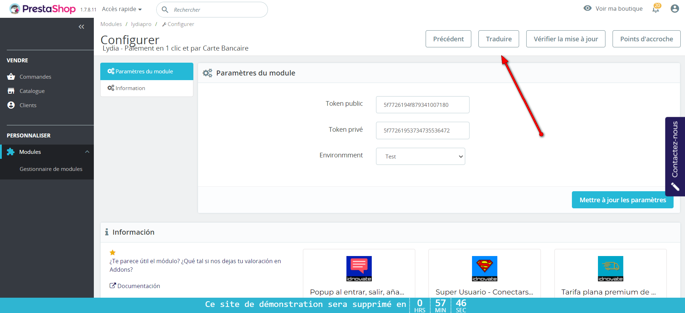The width and height of the screenshot is (685, 313).
Task: Click the PrestaShop logo
Action: tap(42, 9)
